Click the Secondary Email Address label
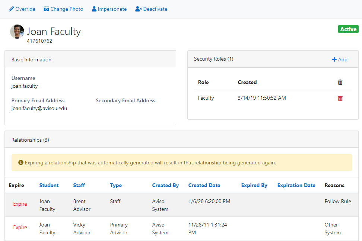Image resolution: width=362 pixels, height=241 pixels. [126, 100]
